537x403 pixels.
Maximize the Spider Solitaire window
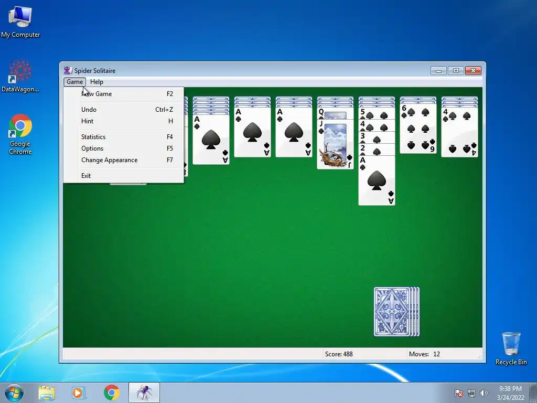click(456, 71)
